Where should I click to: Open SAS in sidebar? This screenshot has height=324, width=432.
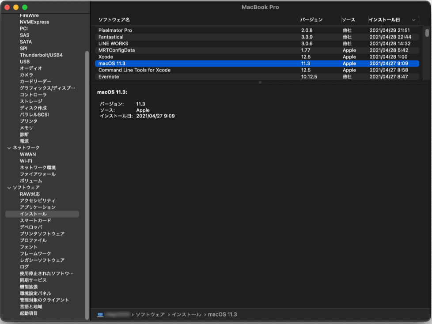(25, 35)
